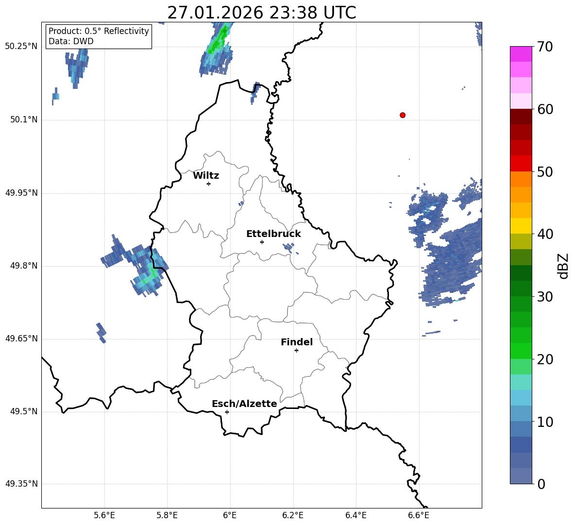Click the magenta swatch at top of colorbar
575x525 pixels.
pyautogui.click(x=521, y=54)
